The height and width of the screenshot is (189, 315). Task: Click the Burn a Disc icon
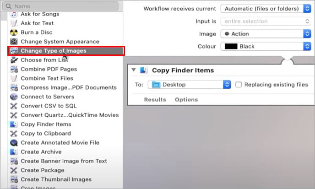[14, 32]
